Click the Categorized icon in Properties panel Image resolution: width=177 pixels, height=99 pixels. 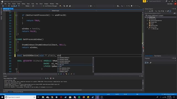coord(146,63)
